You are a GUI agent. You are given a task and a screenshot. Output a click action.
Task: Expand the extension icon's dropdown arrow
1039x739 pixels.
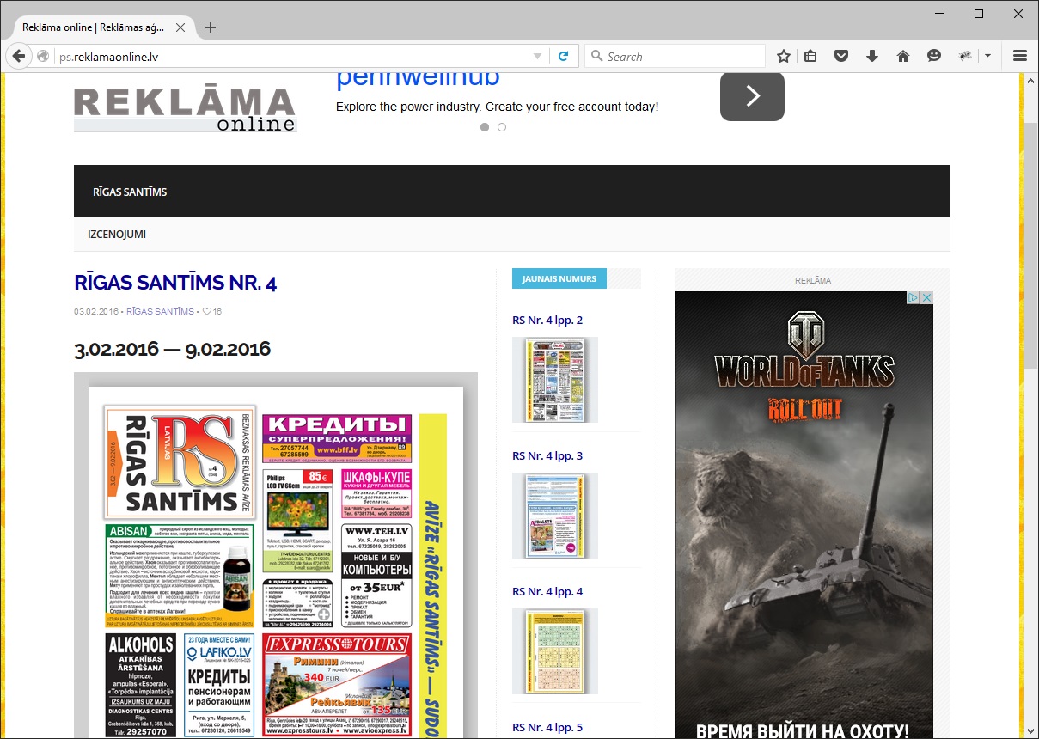pos(987,56)
